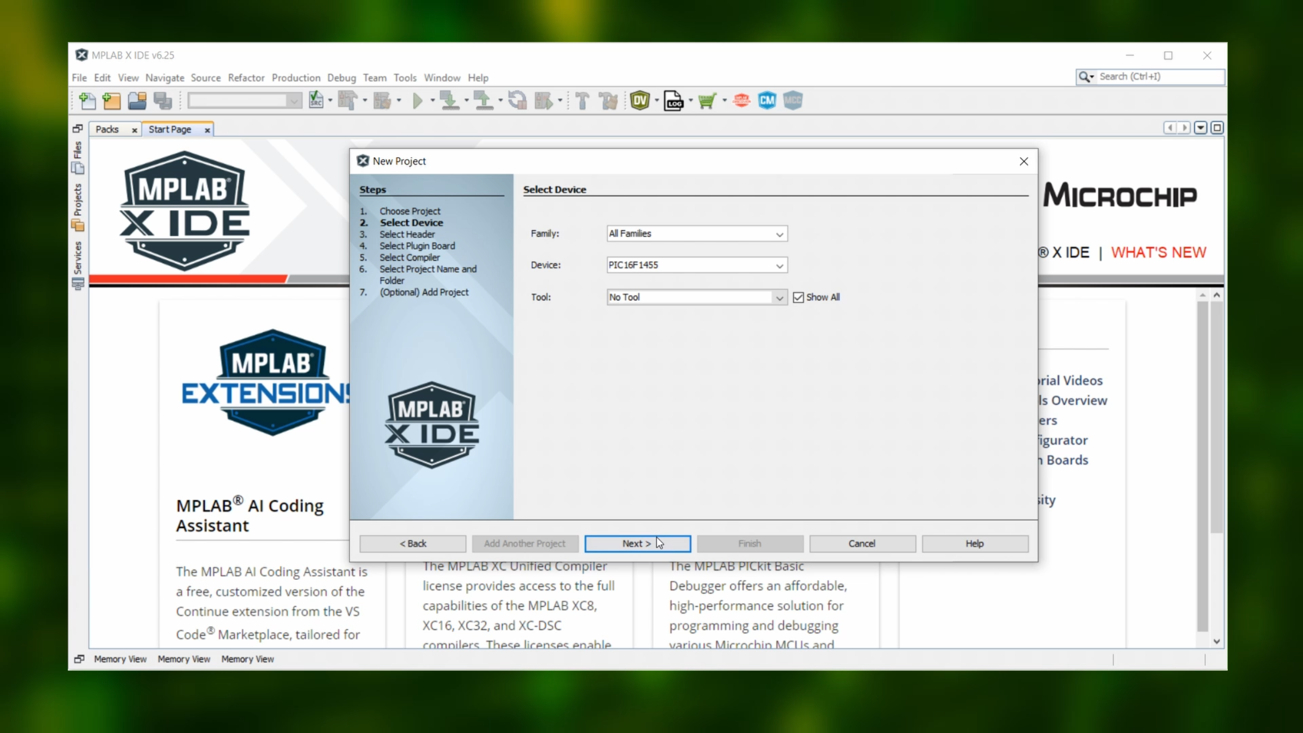The height and width of the screenshot is (733, 1303).
Task: Click the MPLAB Discover red icon
Action: [741, 100]
